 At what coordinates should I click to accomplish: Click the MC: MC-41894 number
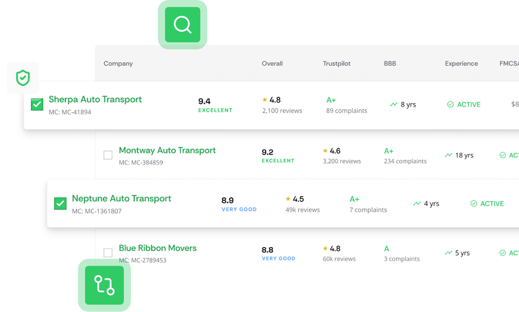pos(70,112)
